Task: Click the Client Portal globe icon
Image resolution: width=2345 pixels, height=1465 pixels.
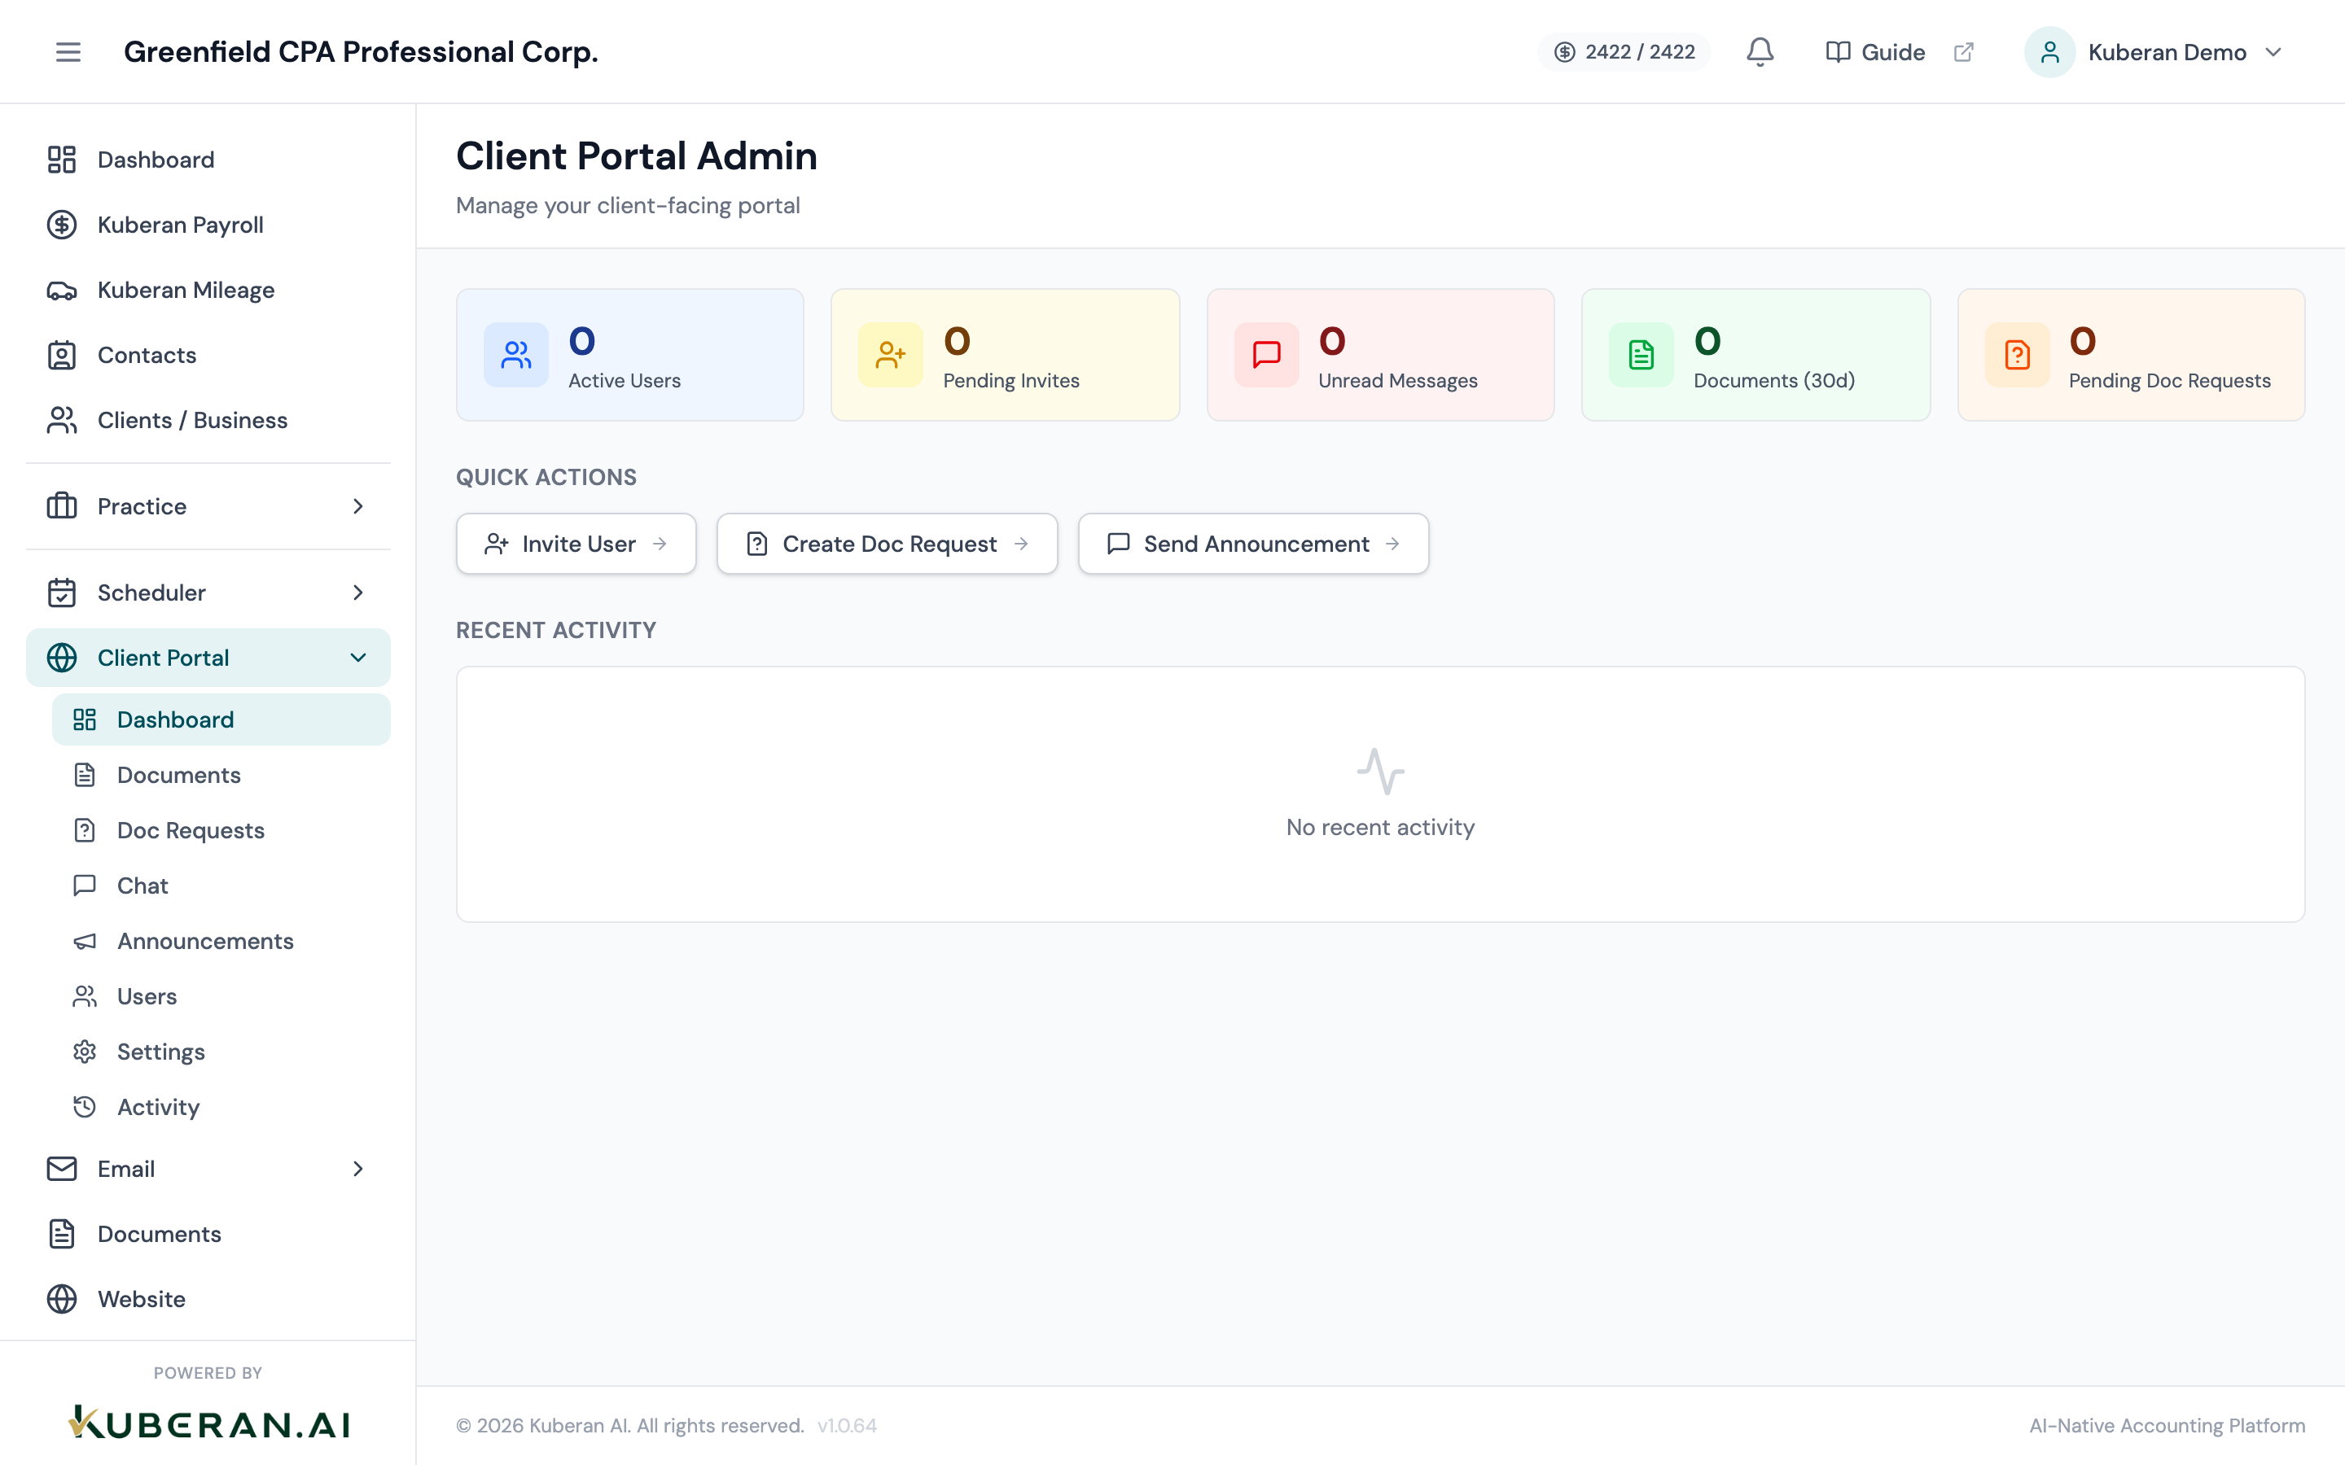Action: coord(62,657)
